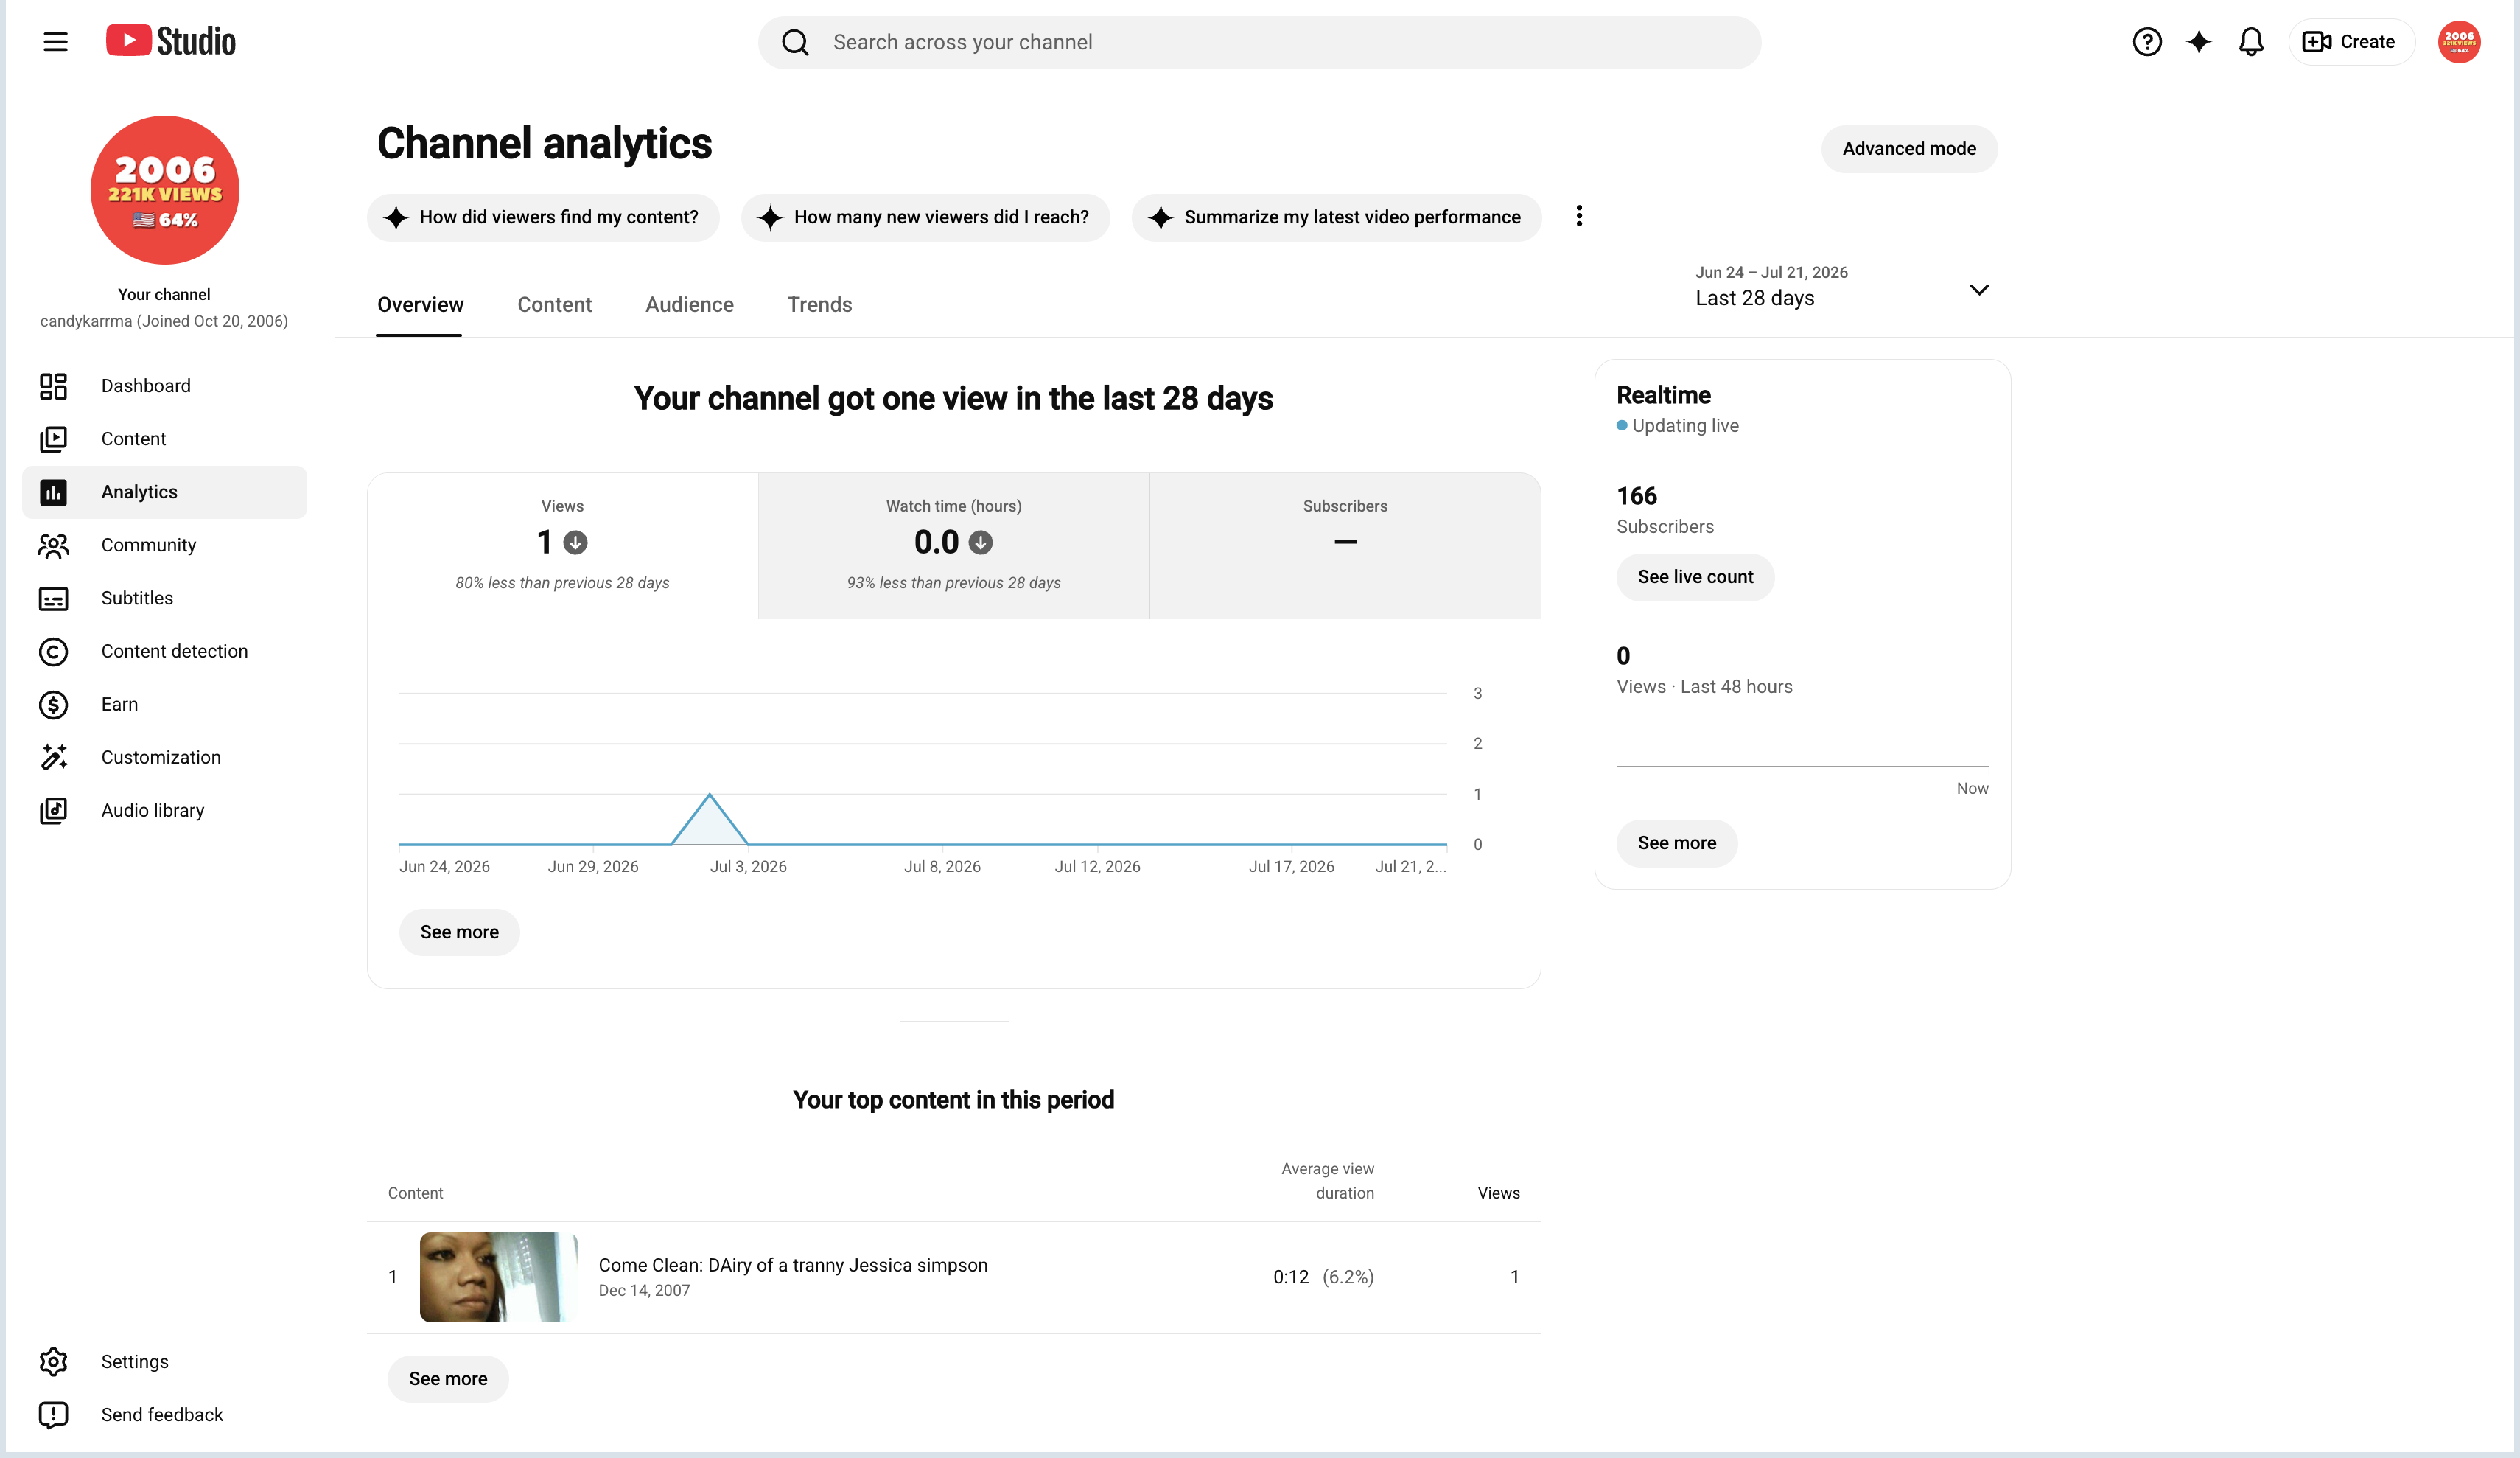The width and height of the screenshot is (2520, 1458).
Task: Open the account avatar menu
Action: click(2458, 42)
